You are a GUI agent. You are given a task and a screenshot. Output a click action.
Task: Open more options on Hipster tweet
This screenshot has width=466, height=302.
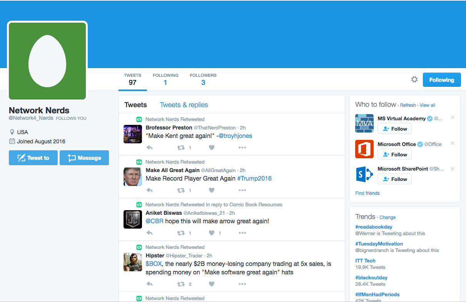pyautogui.click(x=242, y=284)
